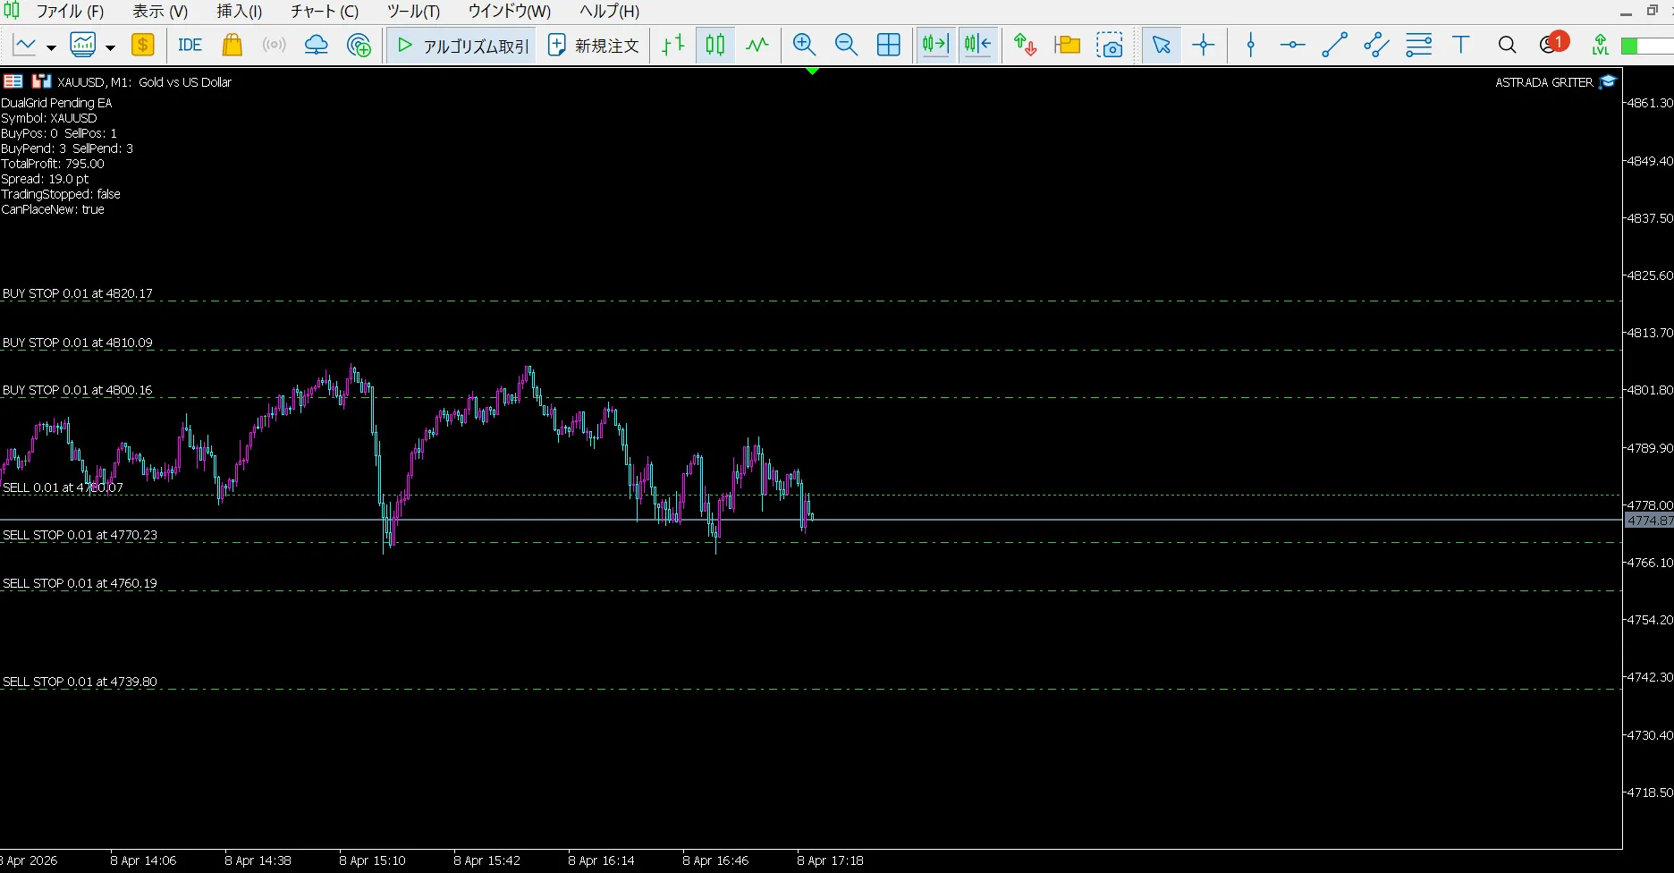Expand the chart templates dropdown arrow

[110, 47]
